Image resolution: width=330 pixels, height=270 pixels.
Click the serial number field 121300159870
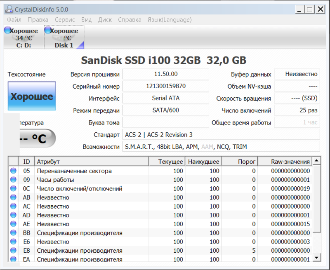(166, 86)
